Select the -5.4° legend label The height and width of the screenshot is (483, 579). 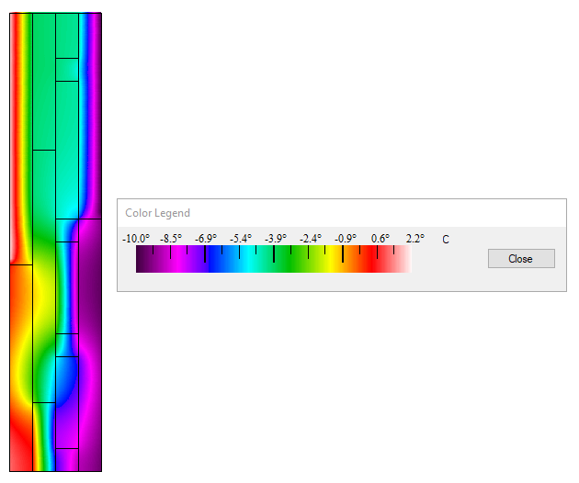[240, 239]
